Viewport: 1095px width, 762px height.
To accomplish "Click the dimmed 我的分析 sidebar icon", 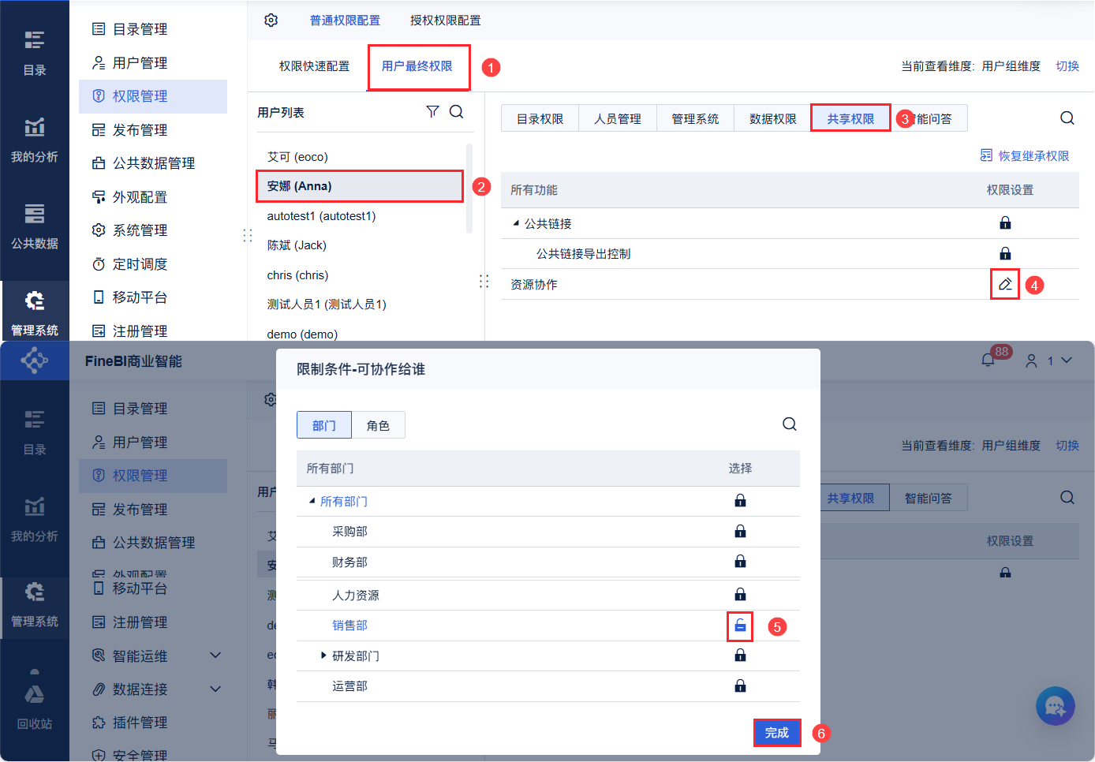I will [x=35, y=506].
